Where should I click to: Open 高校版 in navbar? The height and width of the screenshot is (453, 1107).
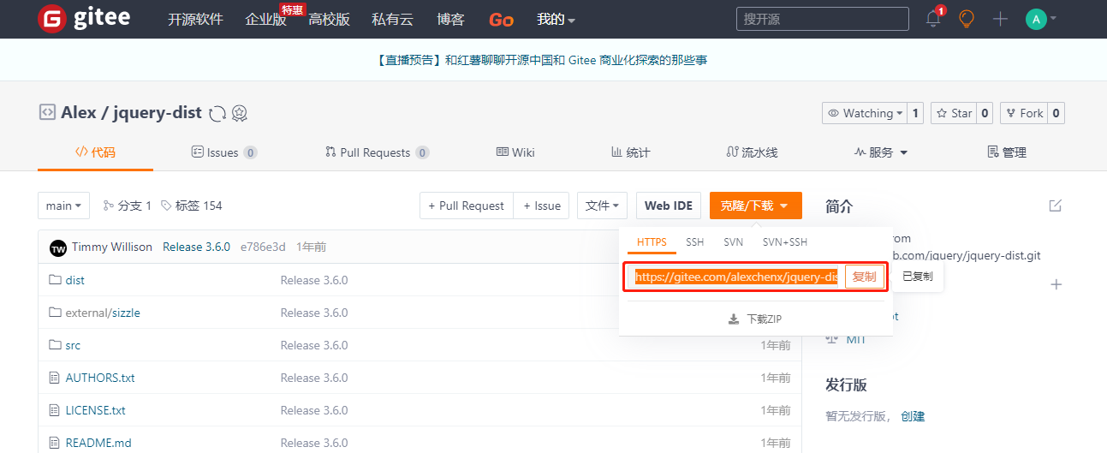(x=329, y=19)
